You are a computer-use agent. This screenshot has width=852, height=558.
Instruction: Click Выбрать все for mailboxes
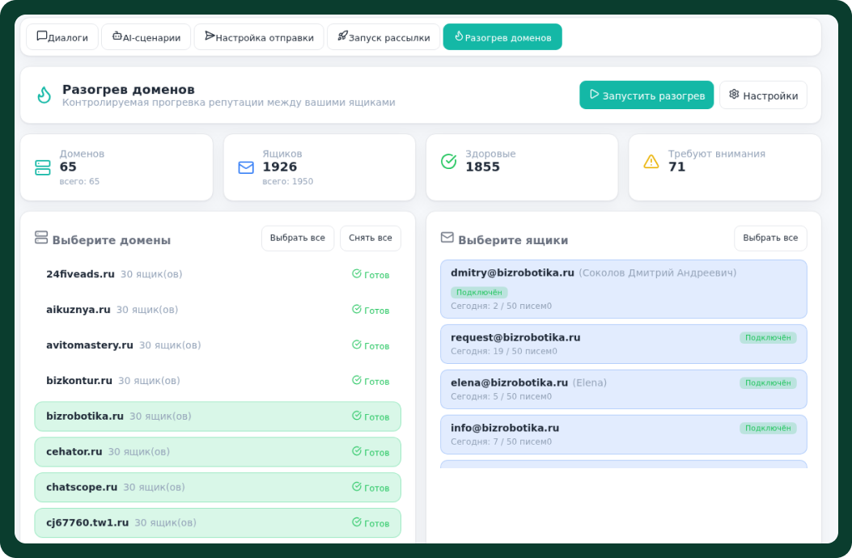(x=770, y=238)
